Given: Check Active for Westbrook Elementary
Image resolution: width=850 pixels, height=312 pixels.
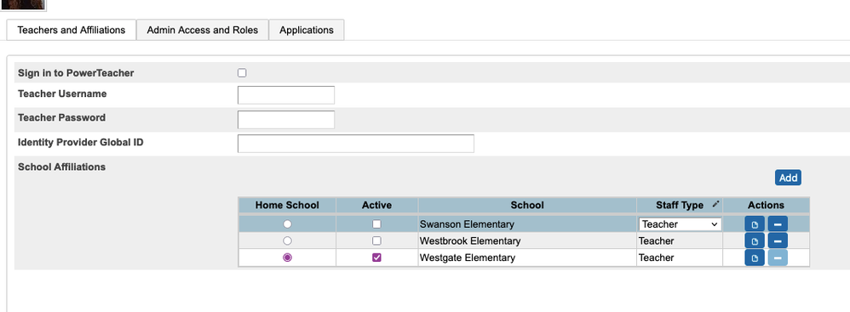Looking at the screenshot, I should tap(376, 241).
